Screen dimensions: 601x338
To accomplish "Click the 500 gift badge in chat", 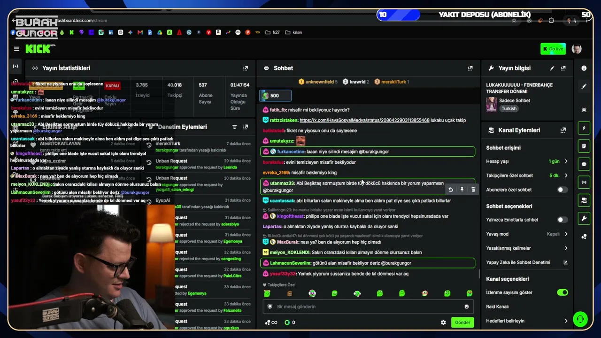I will click(x=275, y=96).
